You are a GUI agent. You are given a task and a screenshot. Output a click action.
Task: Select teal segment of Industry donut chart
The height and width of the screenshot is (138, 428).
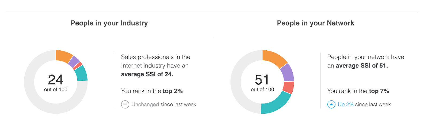point(81,73)
